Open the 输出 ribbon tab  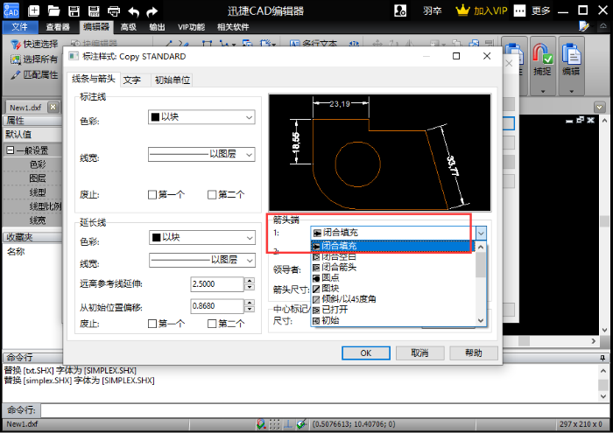coord(157,27)
